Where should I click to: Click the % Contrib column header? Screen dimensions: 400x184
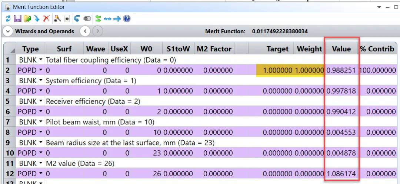tap(377, 49)
